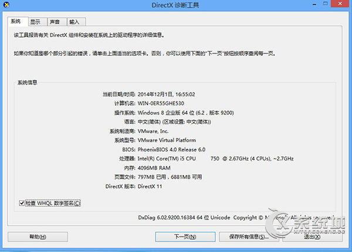Select date value 2014年12月1日, 16:55:02
352x252 pixels.
pyautogui.click(x=167, y=94)
